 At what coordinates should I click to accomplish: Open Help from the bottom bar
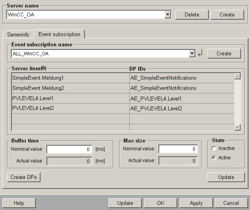[18, 203]
